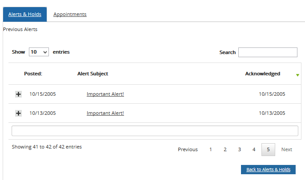Switch to the Alerts & Holds tab
305x180 pixels.
pyautogui.click(x=25, y=14)
